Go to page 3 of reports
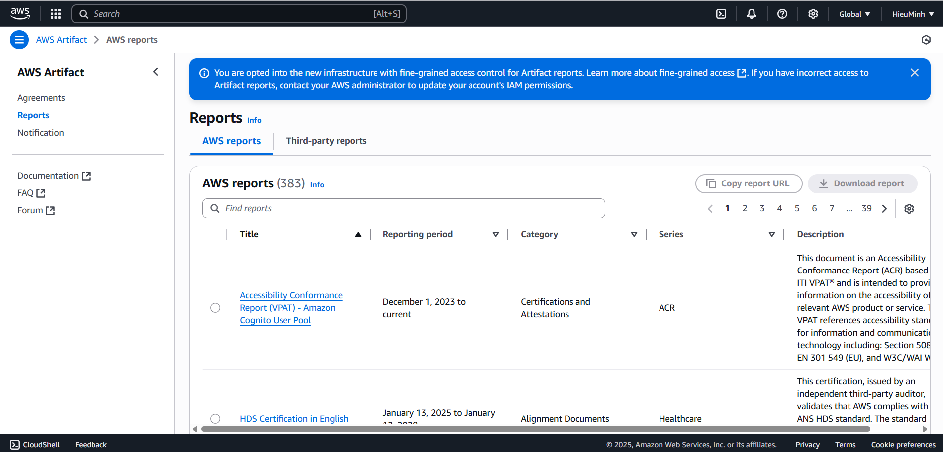Screen dimensions: 943x452 [762, 208]
